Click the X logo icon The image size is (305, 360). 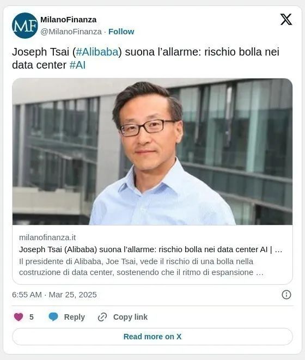click(286, 19)
